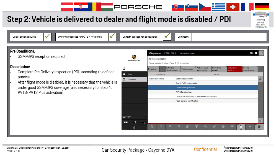Click the Fault finding toolbar icon
The width and height of the screenshot is (276, 155).
point(232,127)
